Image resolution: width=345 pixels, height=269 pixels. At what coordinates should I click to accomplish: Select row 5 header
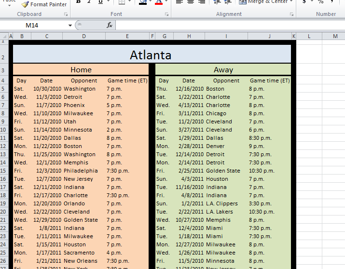click(4, 89)
